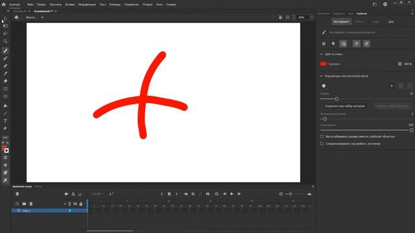Click the clip content outside stage icon
415x233 pixels.
[x=288, y=17]
